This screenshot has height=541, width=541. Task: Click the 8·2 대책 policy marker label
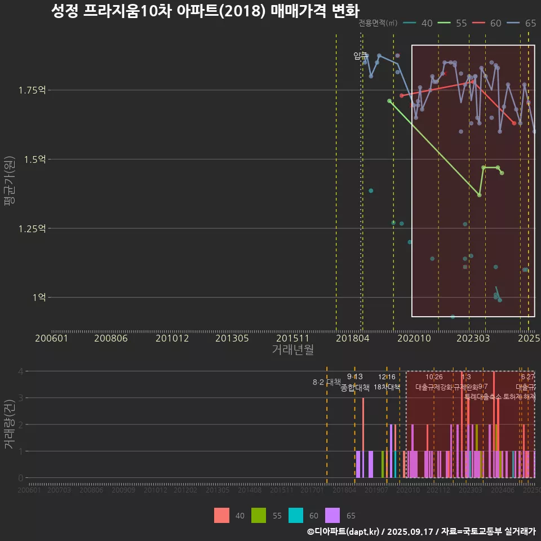pyautogui.click(x=326, y=382)
